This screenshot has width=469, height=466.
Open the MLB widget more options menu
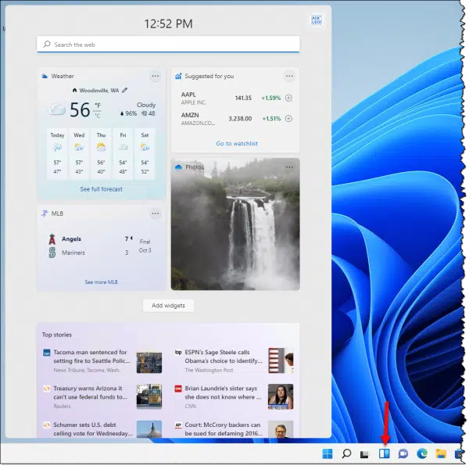click(156, 214)
